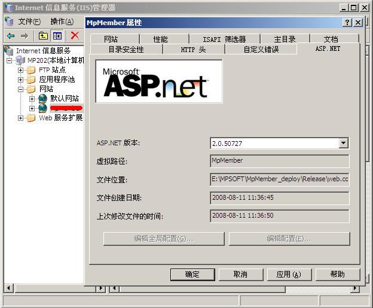Click the Up One Level folder icon
This screenshot has height=308, width=373.
44,36
